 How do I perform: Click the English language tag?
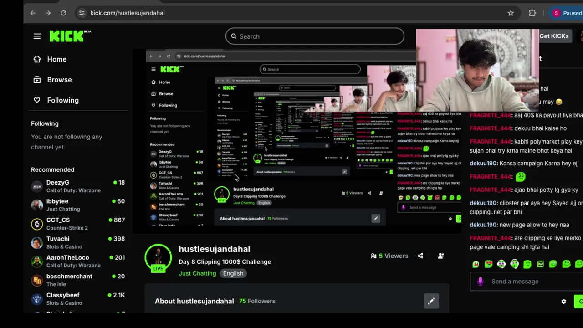[x=233, y=273]
